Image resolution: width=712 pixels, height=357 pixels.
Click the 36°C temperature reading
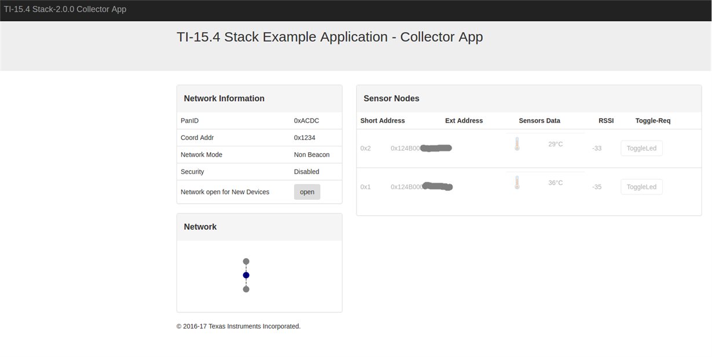coord(556,183)
